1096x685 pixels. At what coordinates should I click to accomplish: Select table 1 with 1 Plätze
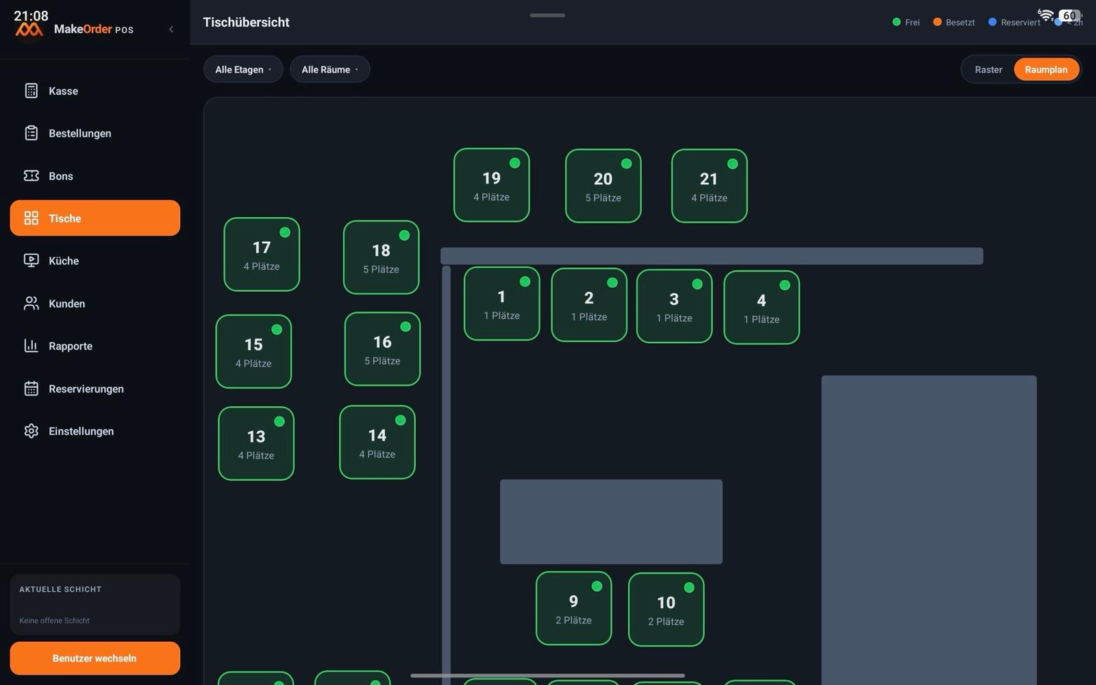click(x=502, y=303)
